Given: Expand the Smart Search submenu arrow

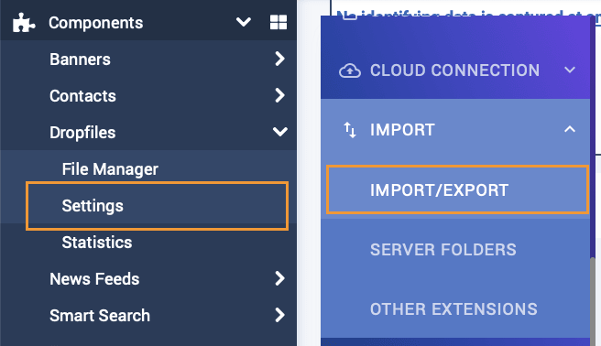Looking at the screenshot, I should coord(279,315).
